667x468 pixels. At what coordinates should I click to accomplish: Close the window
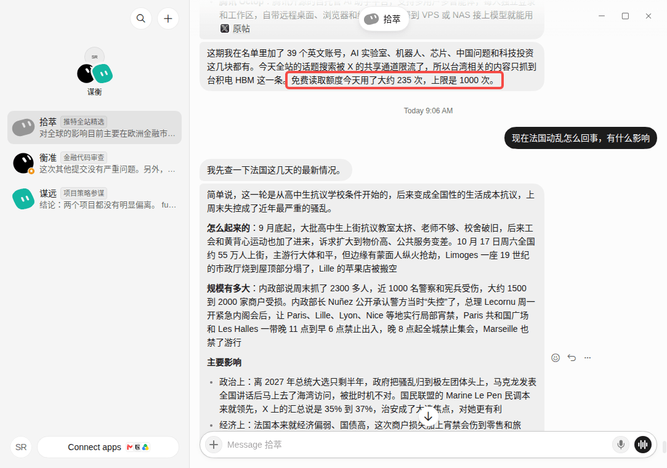pyautogui.click(x=649, y=16)
